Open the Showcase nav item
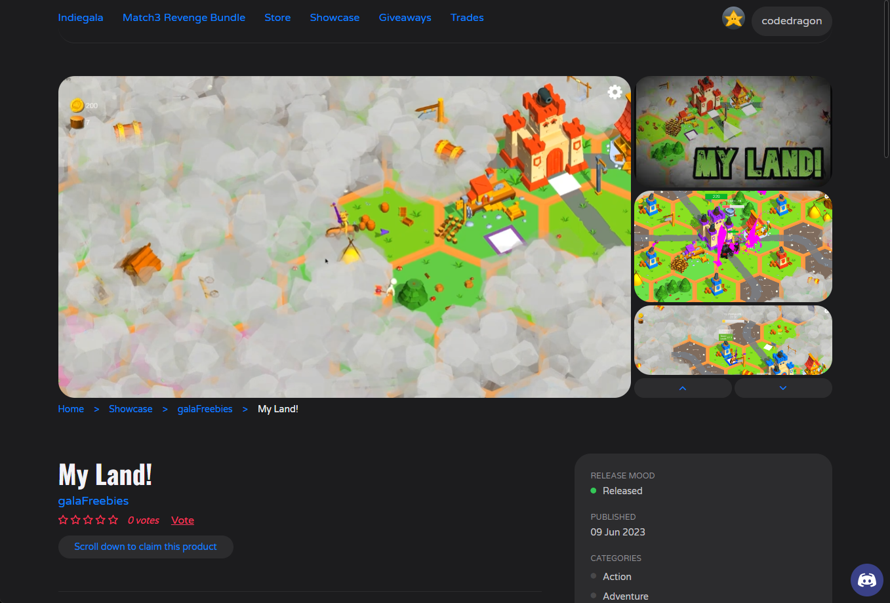 [334, 18]
